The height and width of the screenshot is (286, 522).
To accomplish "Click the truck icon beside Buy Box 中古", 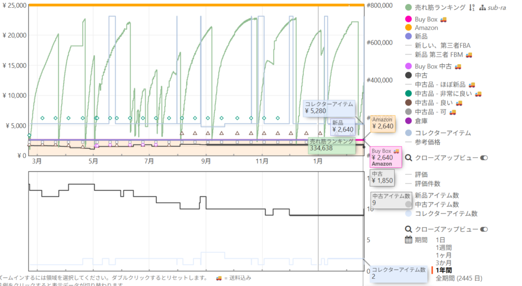I will [x=458, y=66].
